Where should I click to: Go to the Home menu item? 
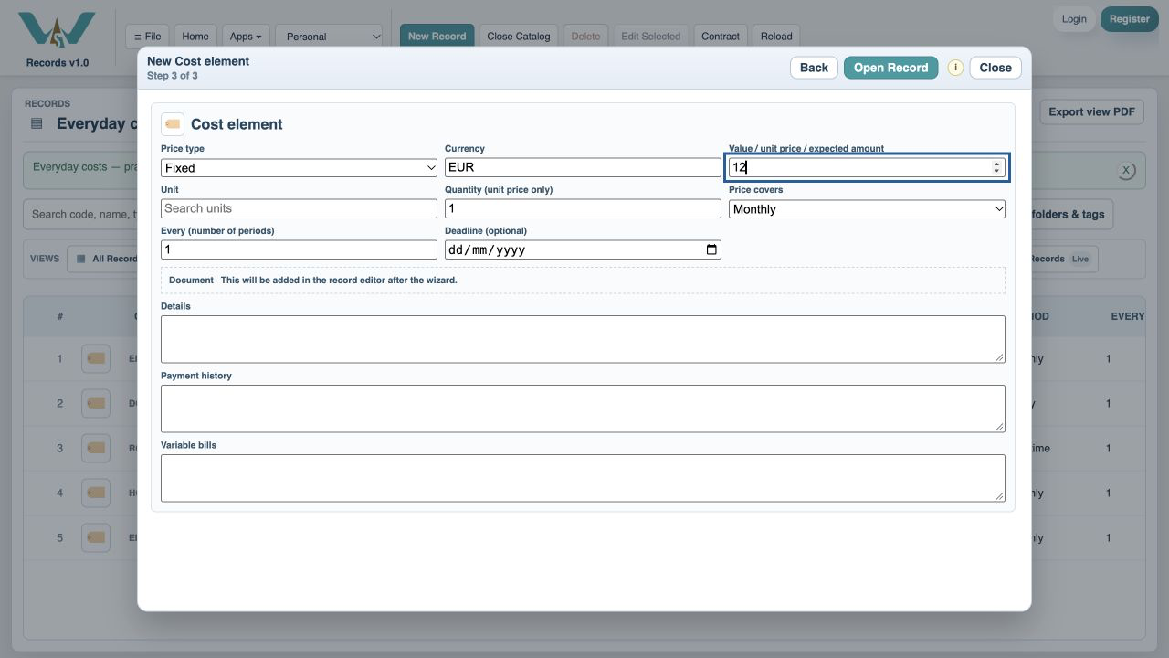pos(195,37)
